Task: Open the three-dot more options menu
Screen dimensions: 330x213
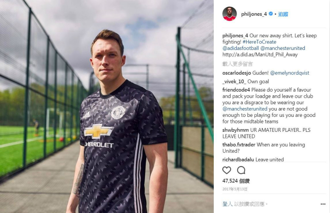Action: coord(323,204)
